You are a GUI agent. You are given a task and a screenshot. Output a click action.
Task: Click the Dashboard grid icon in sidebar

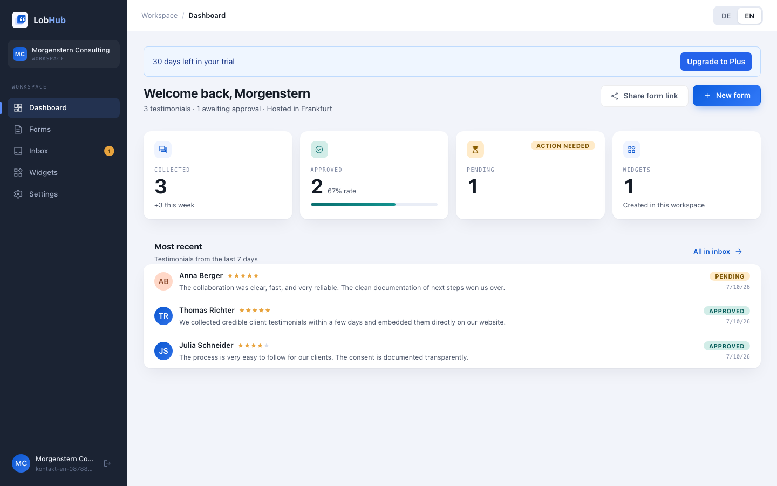(x=18, y=108)
